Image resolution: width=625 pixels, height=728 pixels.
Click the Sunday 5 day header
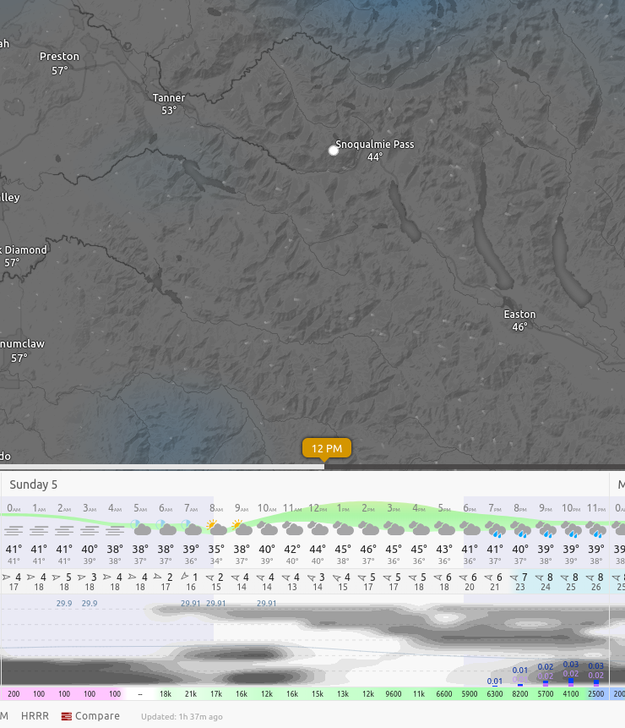coord(34,484)
